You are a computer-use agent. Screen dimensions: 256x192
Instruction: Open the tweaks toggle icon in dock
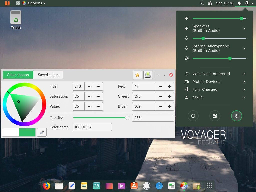pyautogui.click(x=171, y=186)
